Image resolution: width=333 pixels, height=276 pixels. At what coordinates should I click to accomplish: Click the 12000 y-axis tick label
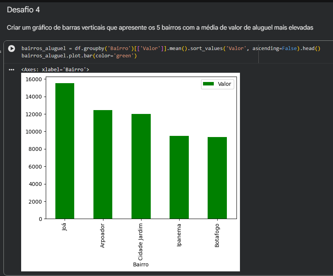point(33,114)
